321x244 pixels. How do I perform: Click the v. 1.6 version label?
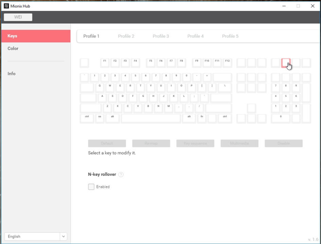pos(313,239)
